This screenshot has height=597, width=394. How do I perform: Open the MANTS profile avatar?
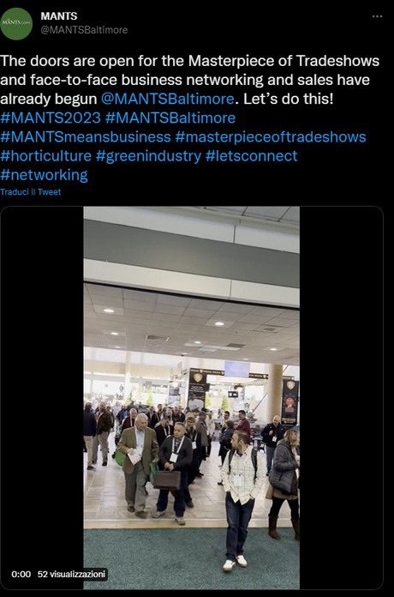point(16,24)
